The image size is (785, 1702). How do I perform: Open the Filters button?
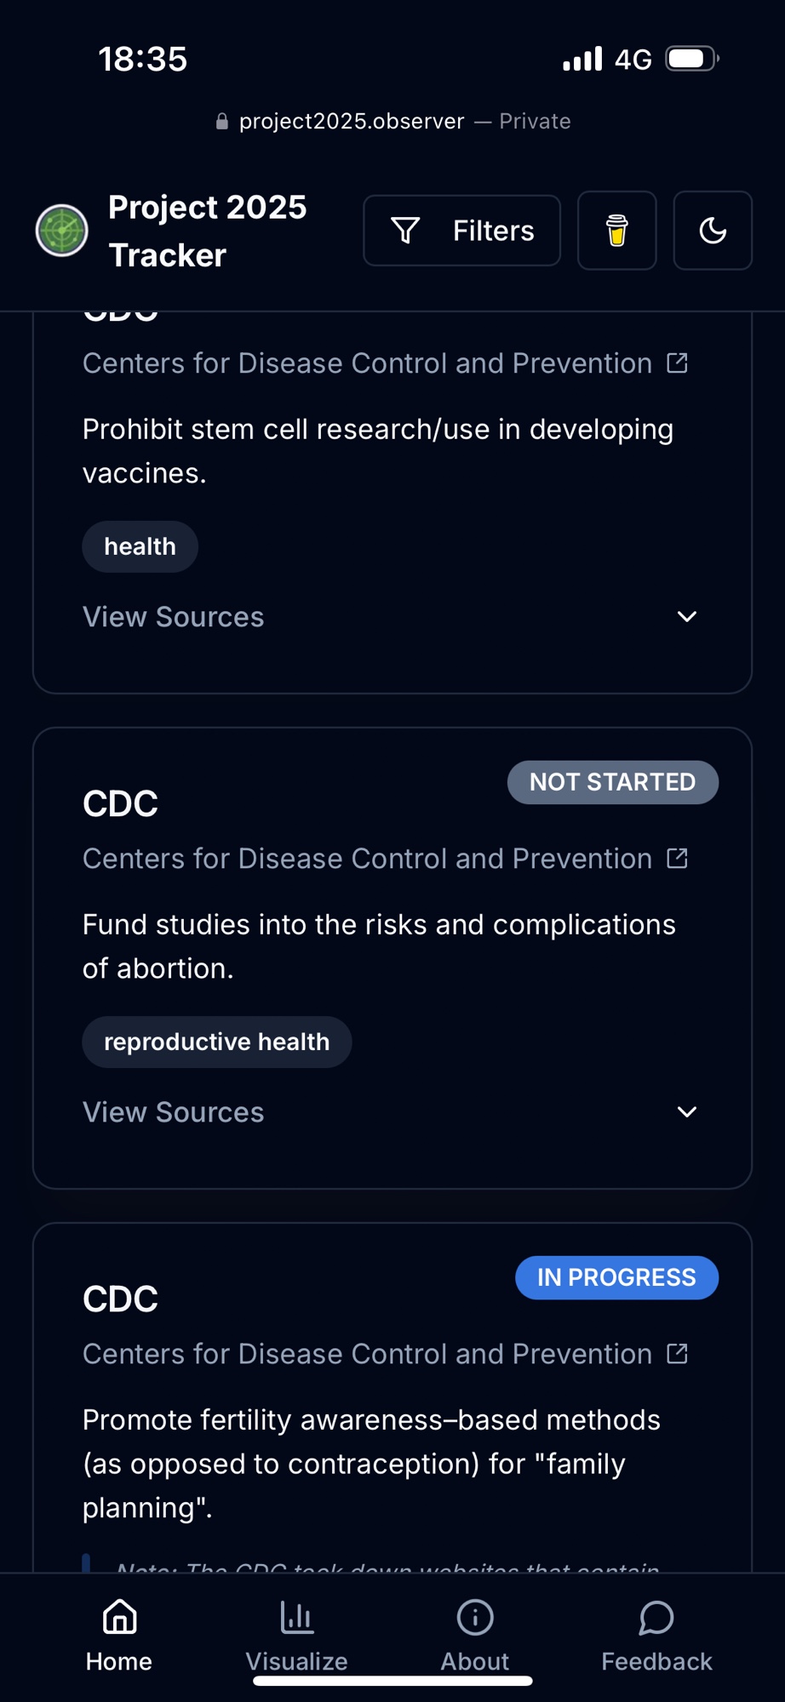tap(461, 231)
